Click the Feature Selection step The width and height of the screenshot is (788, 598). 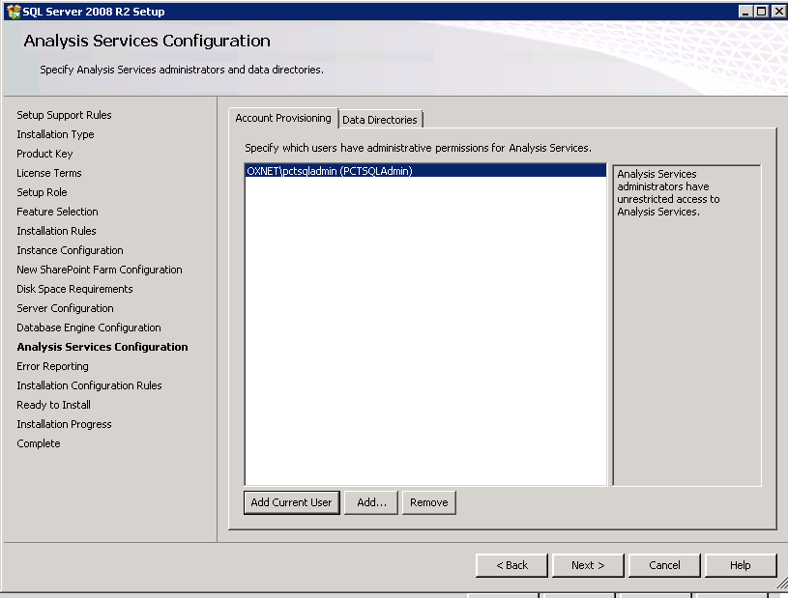pos(57,212)
